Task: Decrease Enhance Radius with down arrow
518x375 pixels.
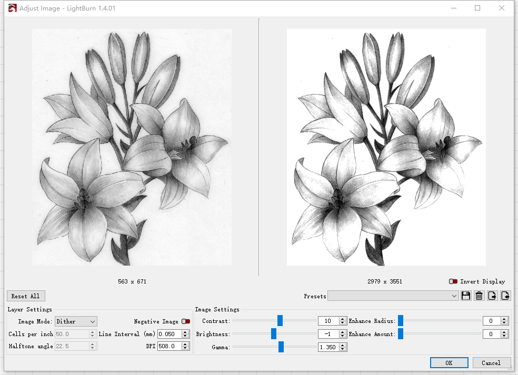Action: pos(504,323)
